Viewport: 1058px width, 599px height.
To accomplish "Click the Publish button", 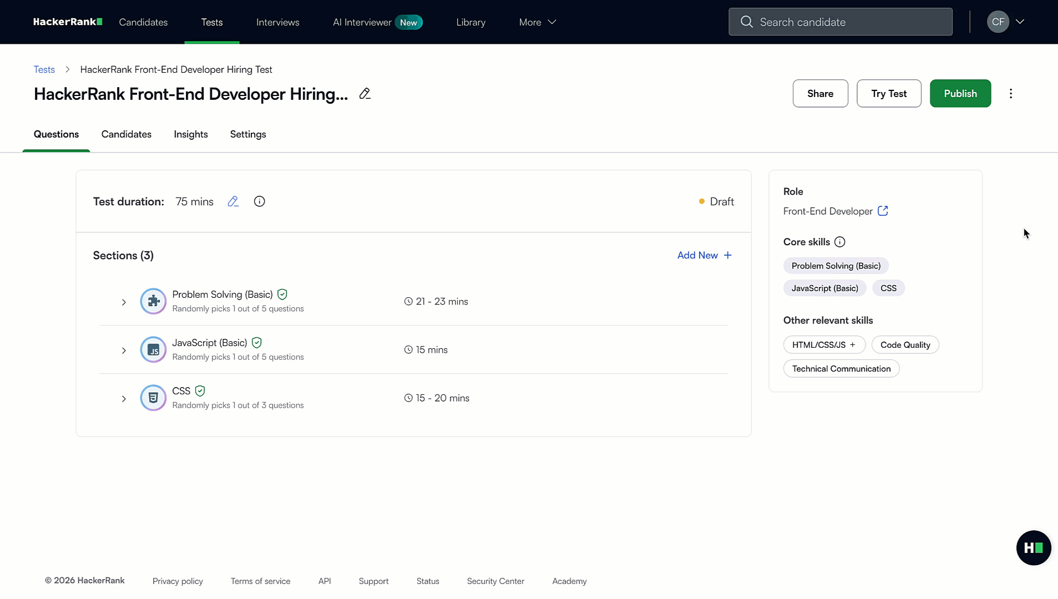I will click(960, 93).
